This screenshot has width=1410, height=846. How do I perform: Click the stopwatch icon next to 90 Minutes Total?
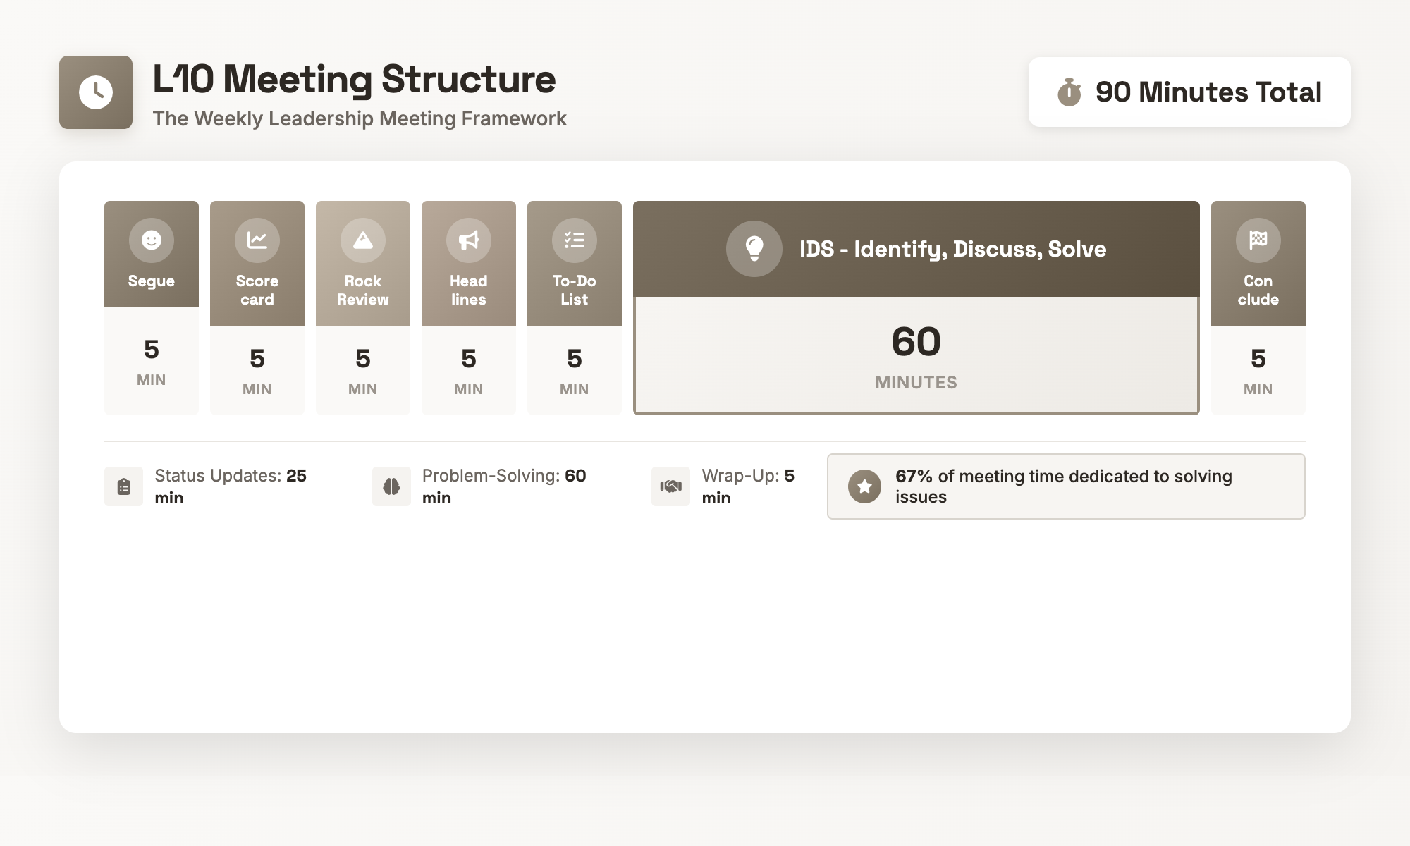pyautogui.click(x=1070, y=92)
